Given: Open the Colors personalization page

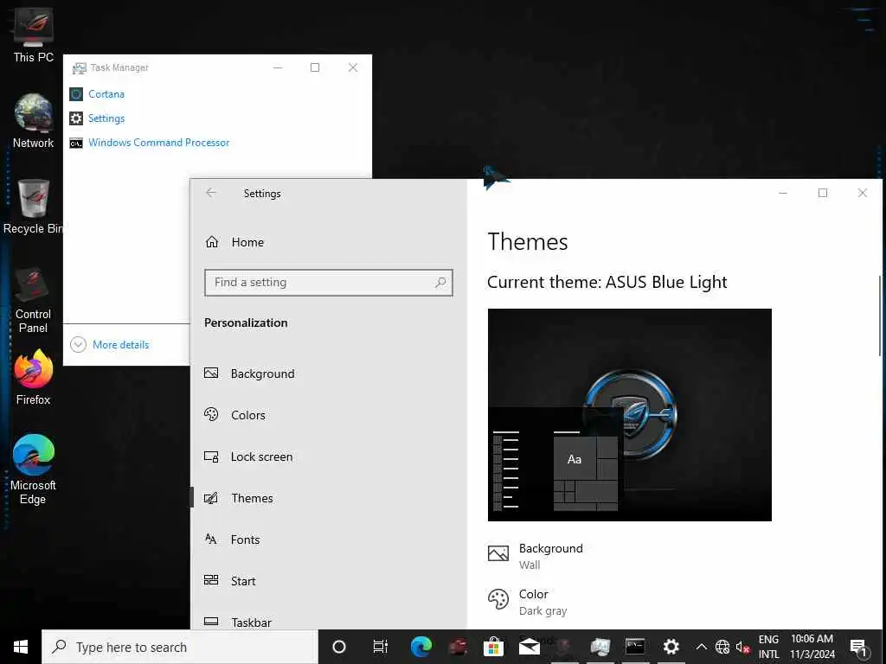Looking at the screenshot, I should pyautogui.click(x=248, y=415).
